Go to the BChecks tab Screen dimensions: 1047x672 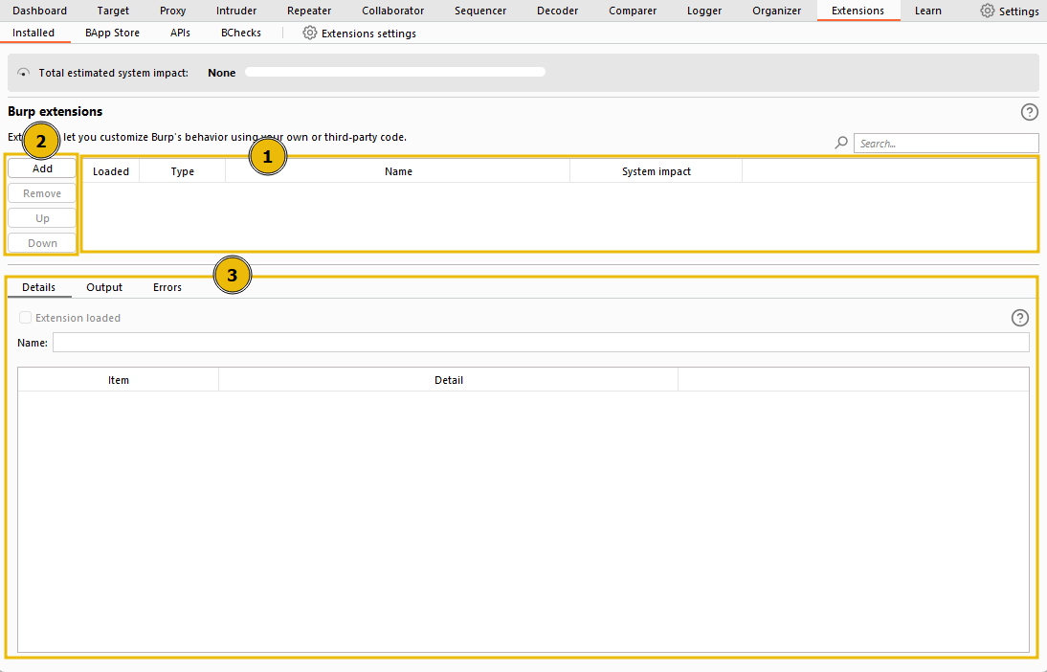pyautogui.click(x=240, y=32)
